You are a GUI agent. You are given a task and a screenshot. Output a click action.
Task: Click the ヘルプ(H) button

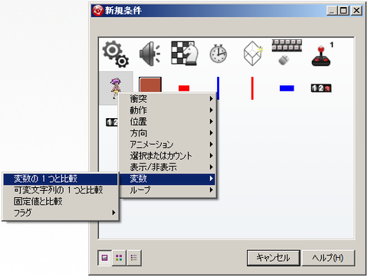(328, 258)
